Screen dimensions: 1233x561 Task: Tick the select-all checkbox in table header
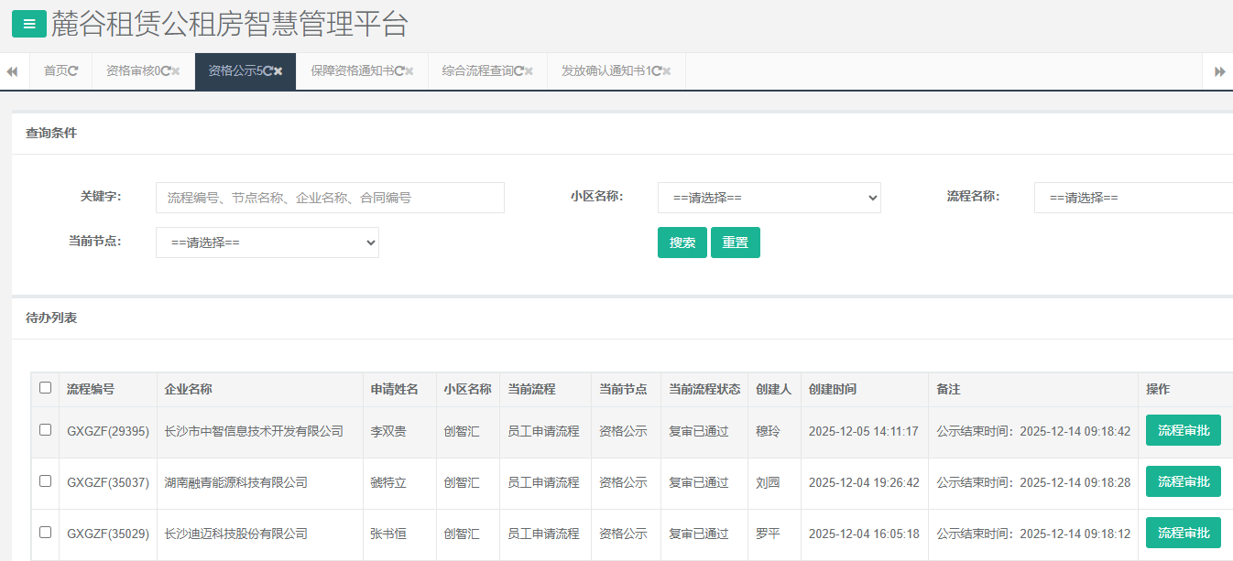click(x=46, y=388)
